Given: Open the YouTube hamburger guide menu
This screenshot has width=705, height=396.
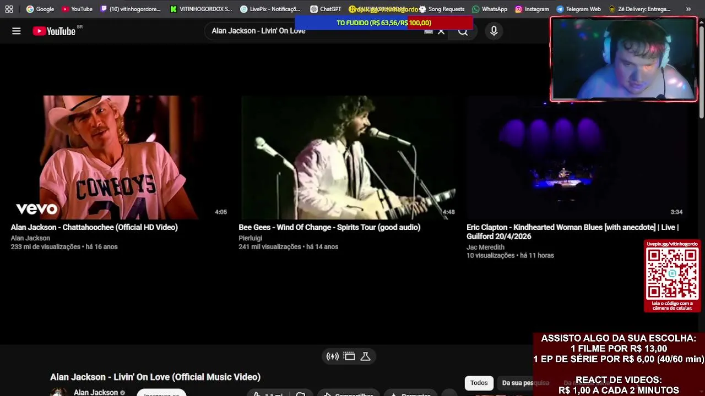Looking at the screenshot, I should [x=17, y=31].
